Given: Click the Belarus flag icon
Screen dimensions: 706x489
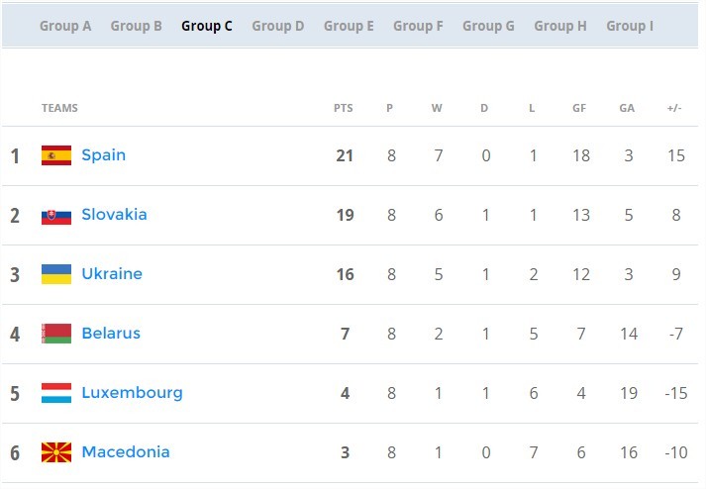Looking at the screenshot, I should click(56, 334).
